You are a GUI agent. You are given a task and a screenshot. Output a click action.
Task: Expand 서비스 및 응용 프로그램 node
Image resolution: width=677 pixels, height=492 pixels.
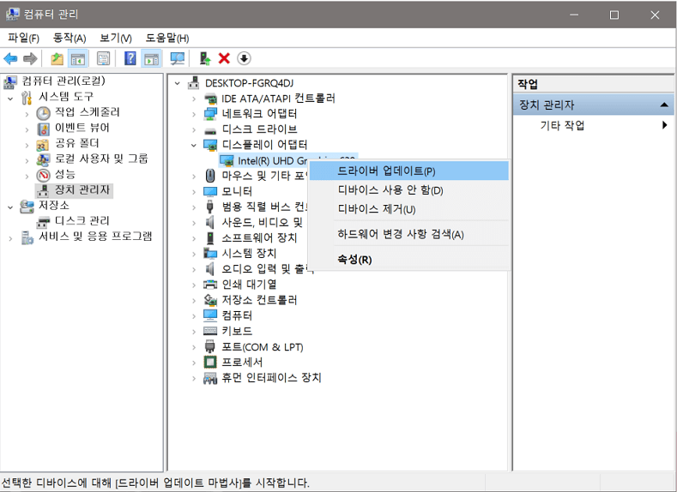11,238
